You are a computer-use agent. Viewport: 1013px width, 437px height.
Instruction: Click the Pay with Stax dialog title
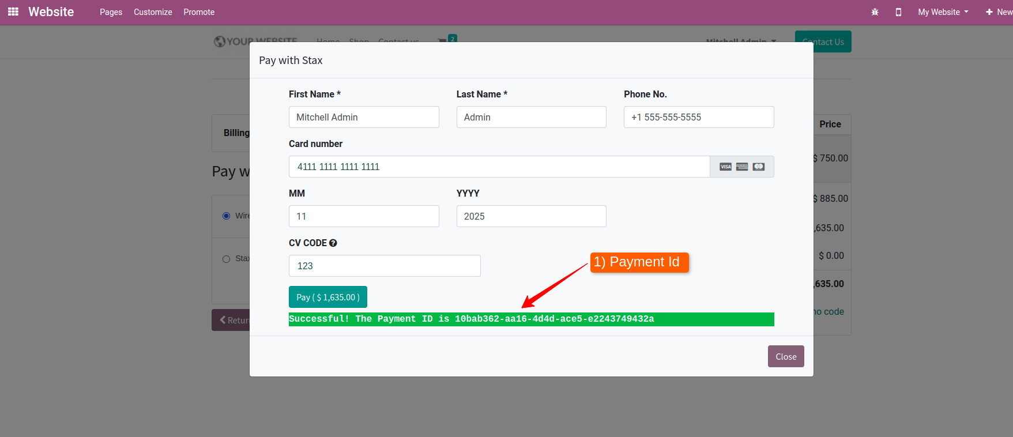tap(291, 61)
